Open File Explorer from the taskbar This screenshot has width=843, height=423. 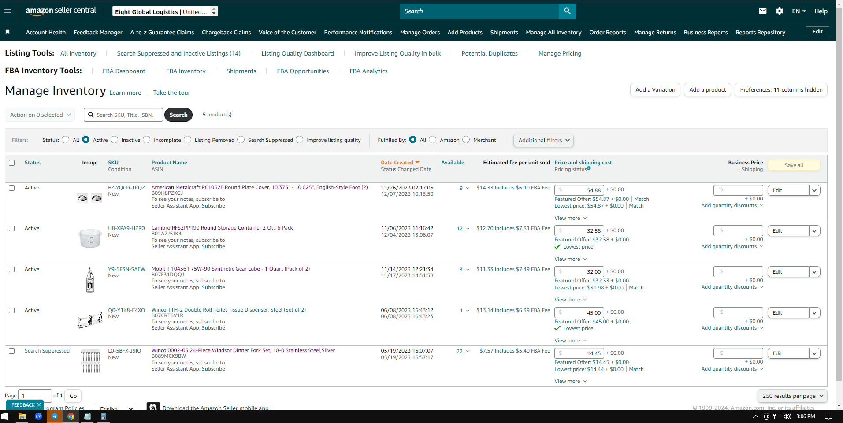click(x=22, y=416)
